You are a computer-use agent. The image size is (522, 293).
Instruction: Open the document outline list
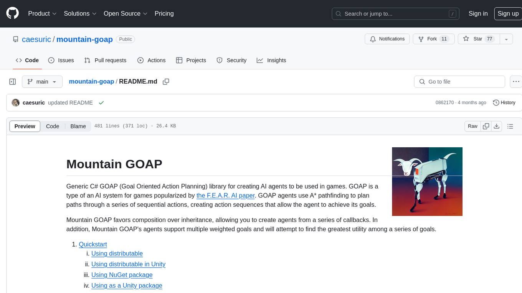coord(510,126)
